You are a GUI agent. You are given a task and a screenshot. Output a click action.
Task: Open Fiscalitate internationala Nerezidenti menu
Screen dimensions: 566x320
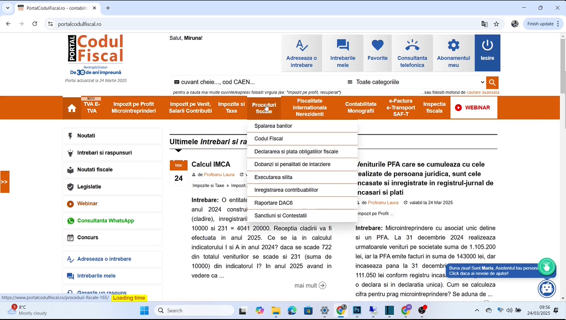tap(309, 108)
